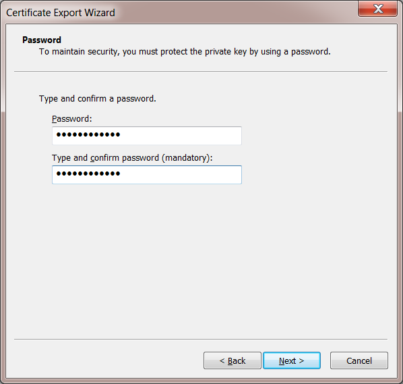Cancel the Certificate Export Wizard
Image resolution: width=403 pixels, height=384 pixels.
tap(359, 360)
